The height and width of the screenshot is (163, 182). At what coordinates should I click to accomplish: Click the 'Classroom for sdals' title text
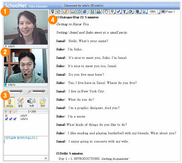tap(83, 6)
